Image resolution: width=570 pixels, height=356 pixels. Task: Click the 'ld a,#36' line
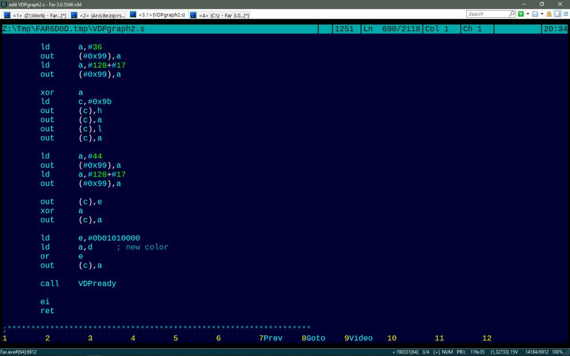71,47
